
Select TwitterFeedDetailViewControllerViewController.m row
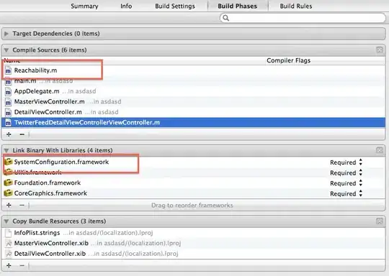pos(194,122)
